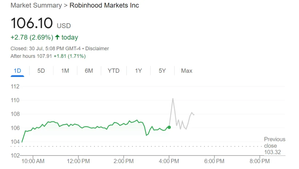The width and height of the screenshot is (299, 169).
Task: Choose the 5Y time range
Action: 162,71
